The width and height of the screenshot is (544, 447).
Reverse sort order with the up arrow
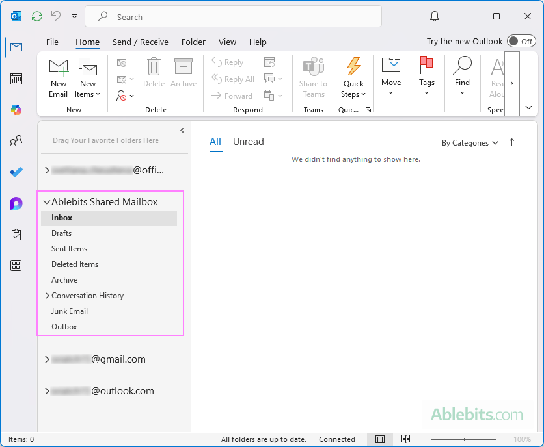click(x=511, y=142)
